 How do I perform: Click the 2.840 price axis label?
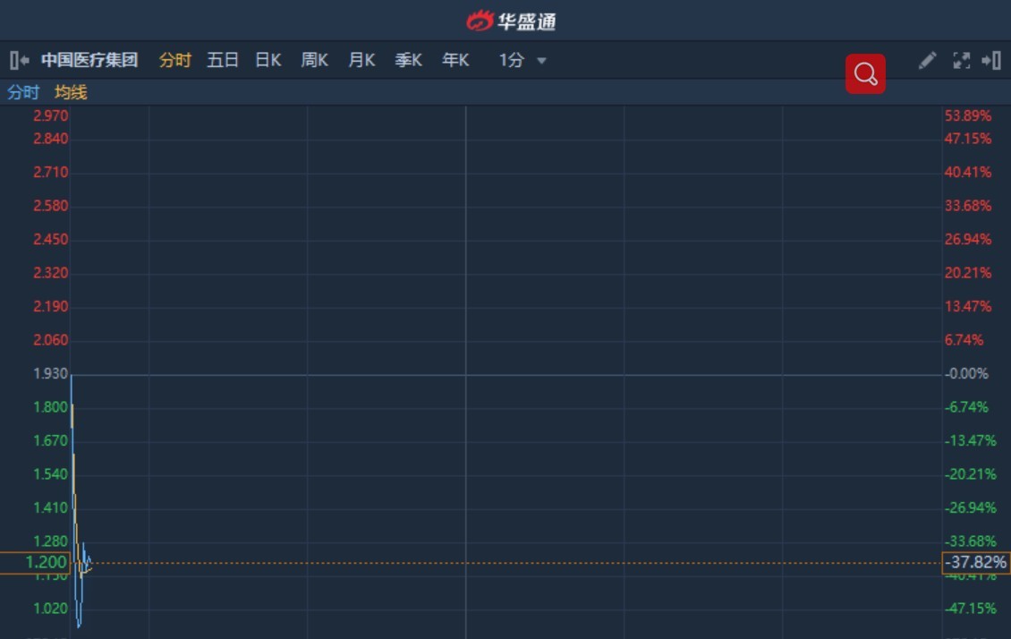coord(50,140)
